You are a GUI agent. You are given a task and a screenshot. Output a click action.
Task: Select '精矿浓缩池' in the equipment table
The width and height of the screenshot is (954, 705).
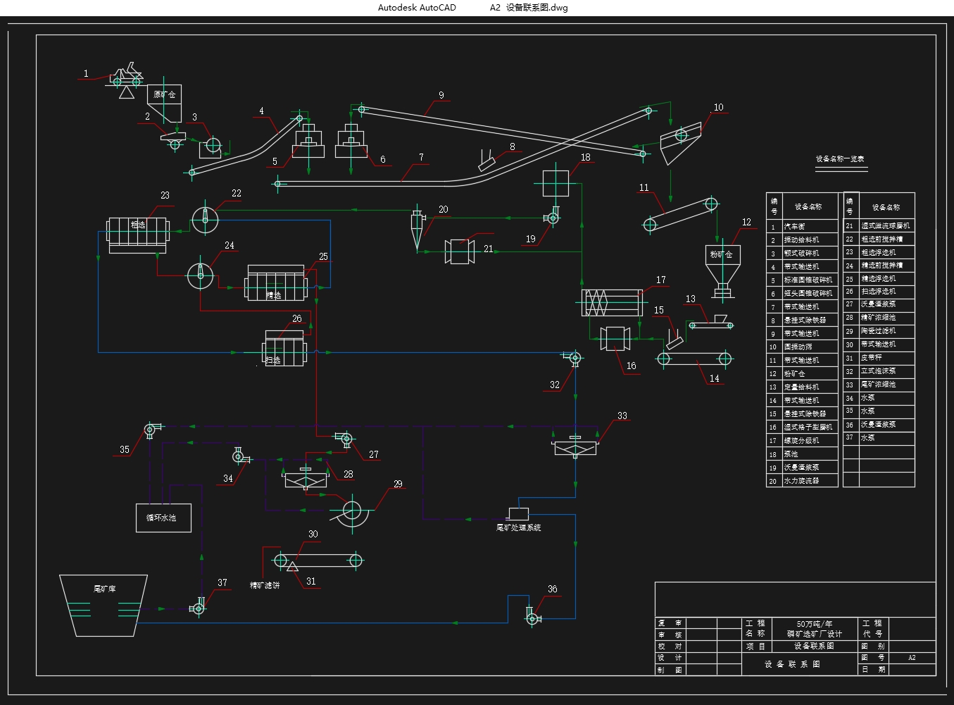879,318
